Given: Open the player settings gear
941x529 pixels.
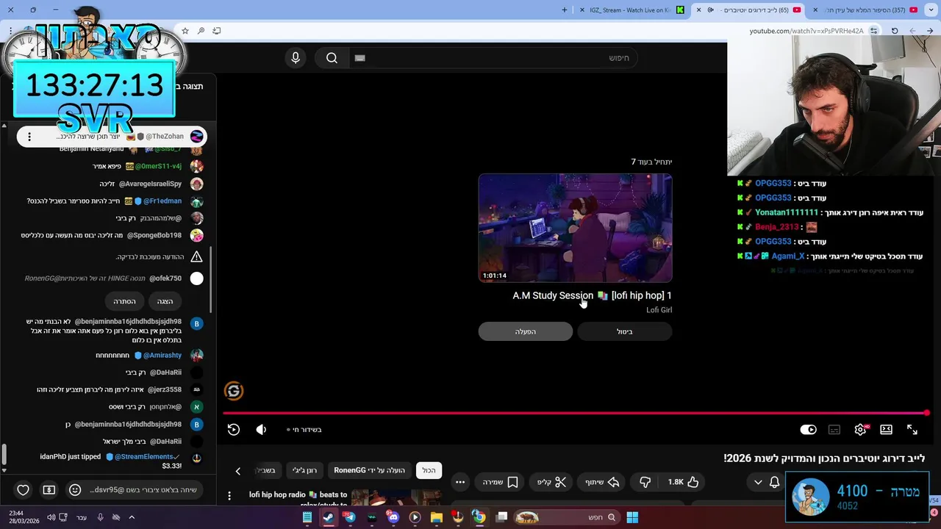Looking at the screenshot, I should [x=860, y=430].
